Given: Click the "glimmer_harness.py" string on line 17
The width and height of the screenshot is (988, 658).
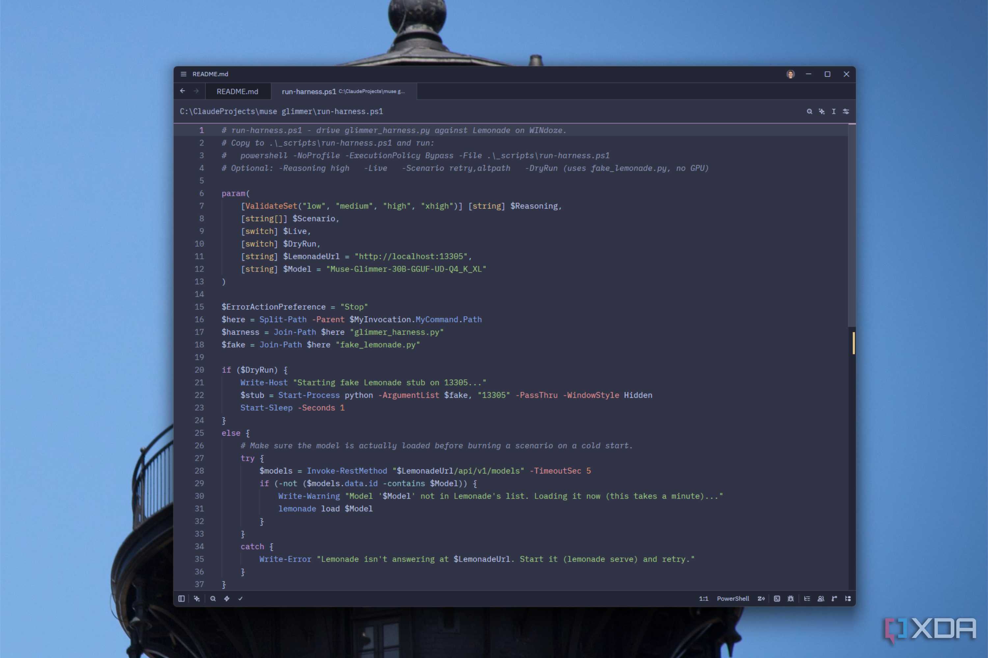Looking at the screenshot, I should tap(397, 332).
